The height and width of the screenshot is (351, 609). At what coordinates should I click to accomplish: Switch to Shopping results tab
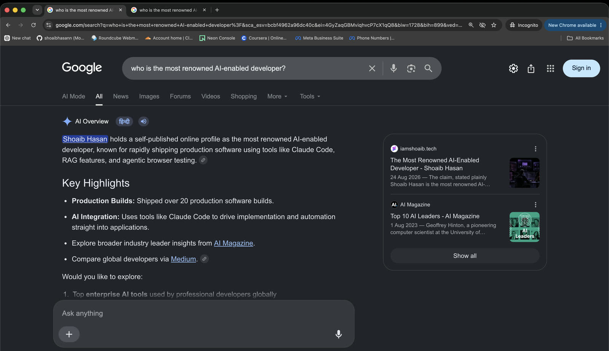pos(244,96)
